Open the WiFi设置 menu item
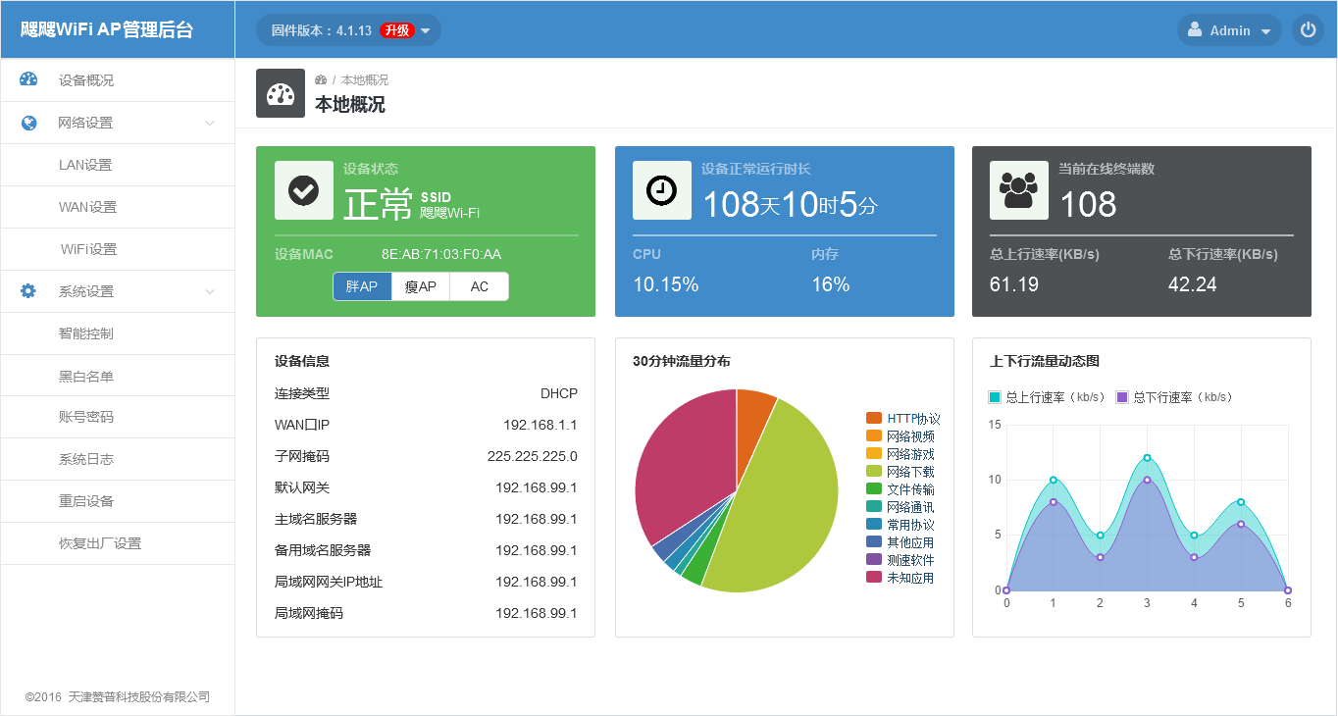1338x716 pixels. point(88,249)
